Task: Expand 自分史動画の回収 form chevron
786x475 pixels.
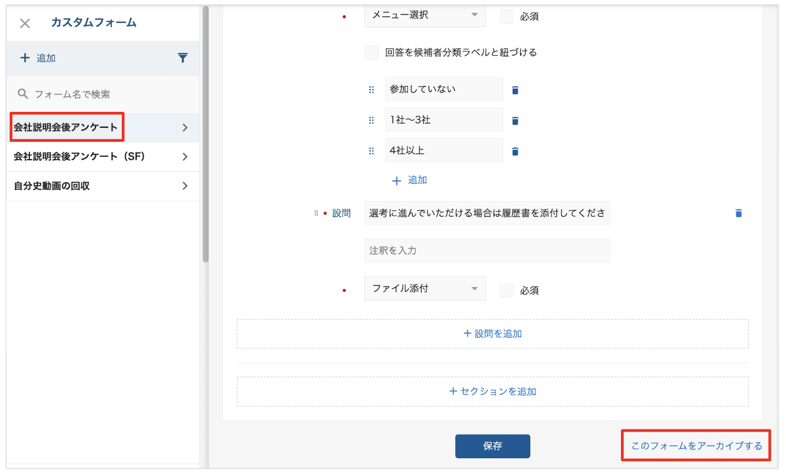Action: coord(185,186)
